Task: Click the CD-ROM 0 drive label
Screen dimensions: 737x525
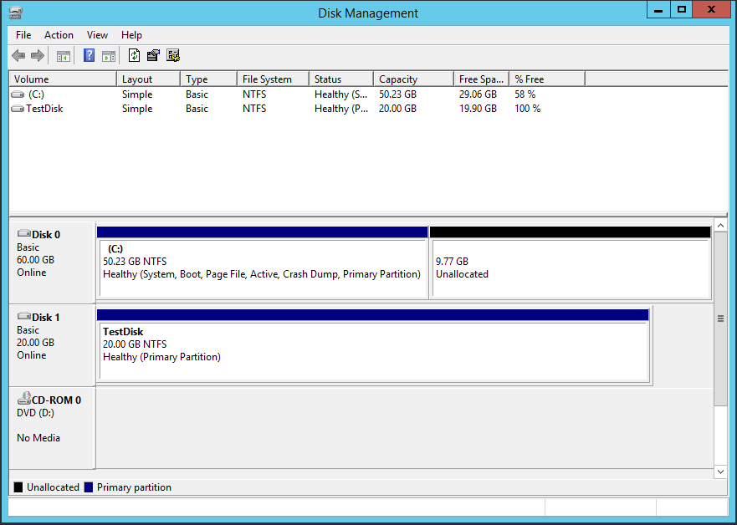Action: 55,400
